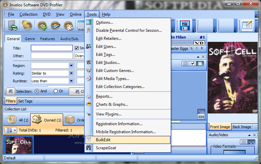Open the Collection menu

(x=29, y=14)
